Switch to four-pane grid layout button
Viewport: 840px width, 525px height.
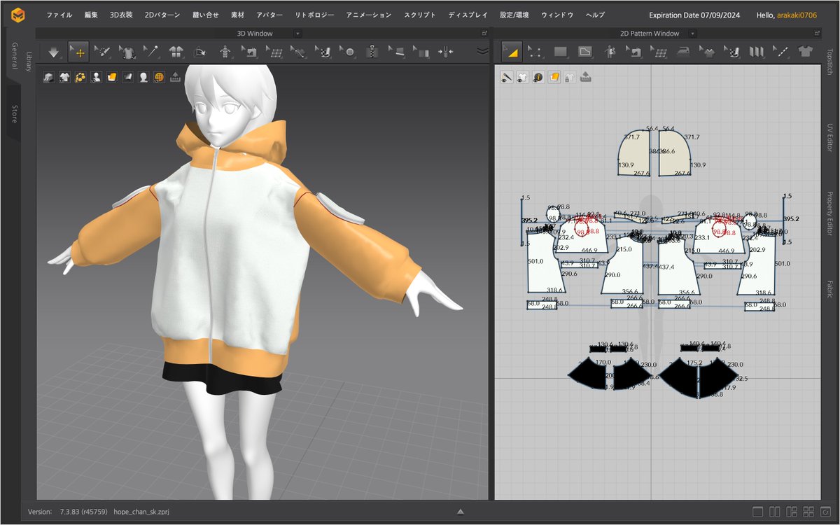[810, 512]
